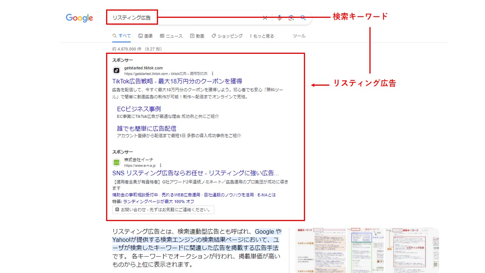Open the middle image thumbnail beside the snippet
The image size is (485, 273).
[365, 251]
